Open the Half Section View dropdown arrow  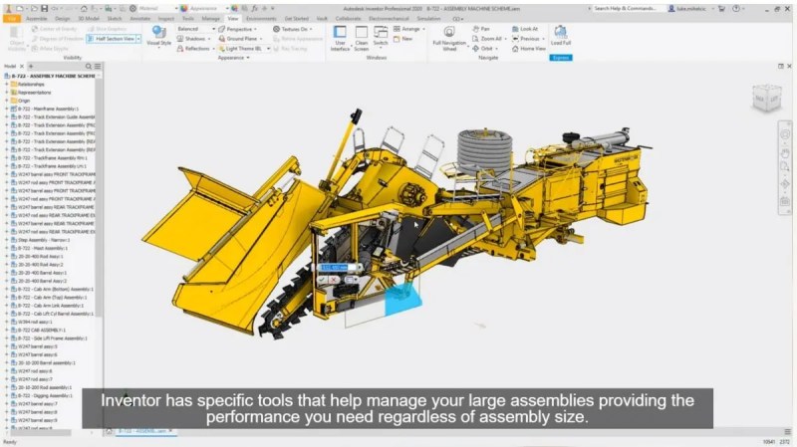pos(138,39)
